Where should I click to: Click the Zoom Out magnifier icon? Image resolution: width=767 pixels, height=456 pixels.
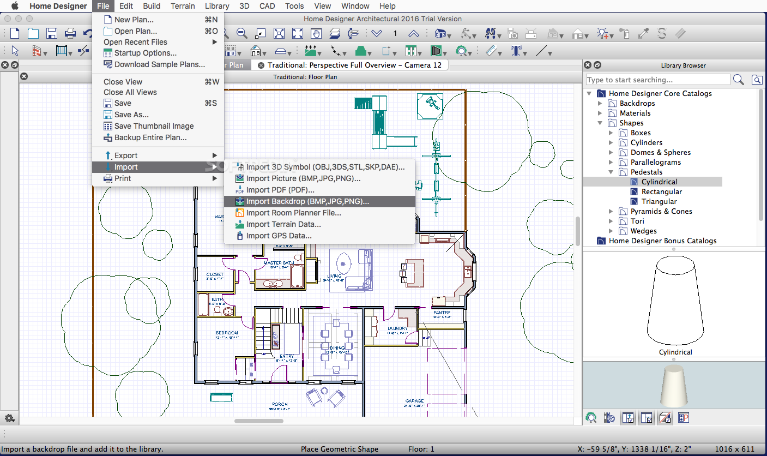click(x=242, y=33)
